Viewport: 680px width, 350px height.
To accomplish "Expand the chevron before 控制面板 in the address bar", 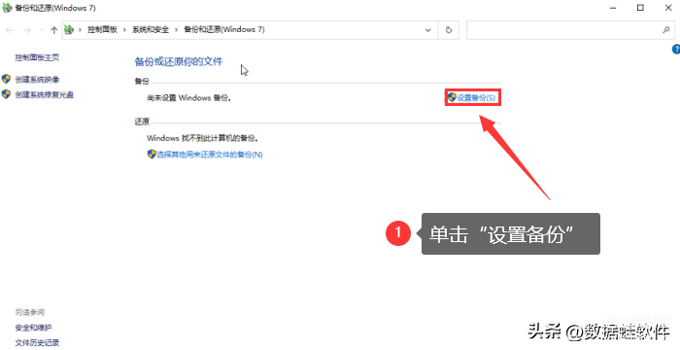I will pos(80,30).
